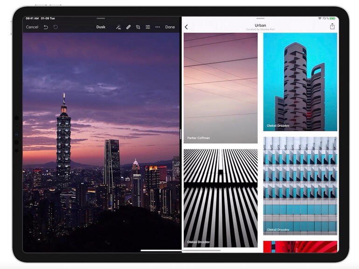
Task: Open the red photo at bottom
Action: [x=300, y=247]
